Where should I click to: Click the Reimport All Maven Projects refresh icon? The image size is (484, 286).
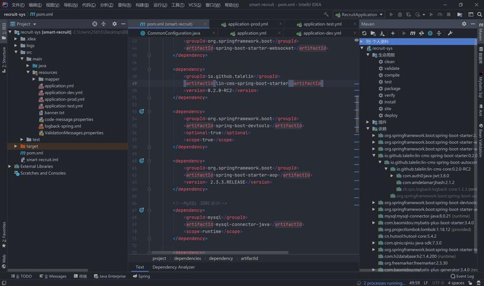tap(364, 33)
